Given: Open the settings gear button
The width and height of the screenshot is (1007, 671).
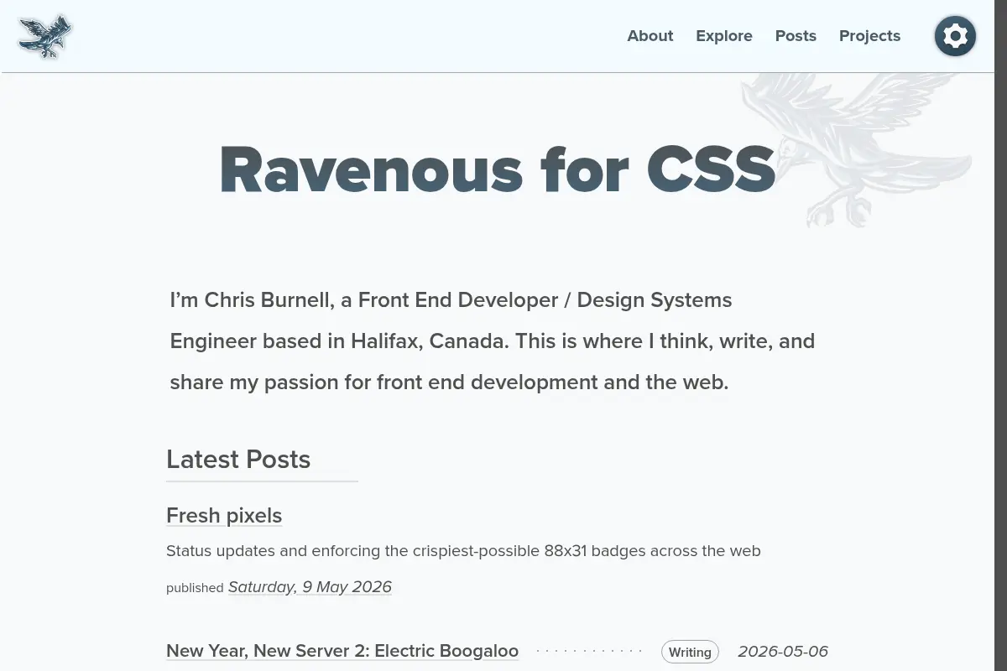Looking at the screenshot, I should [955, 36].
